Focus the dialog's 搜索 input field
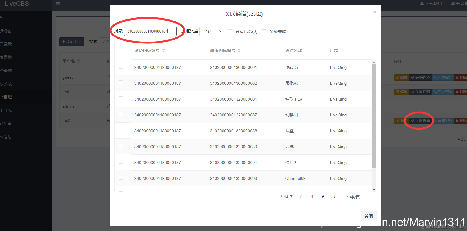The image size is (467, 231). 150,31
